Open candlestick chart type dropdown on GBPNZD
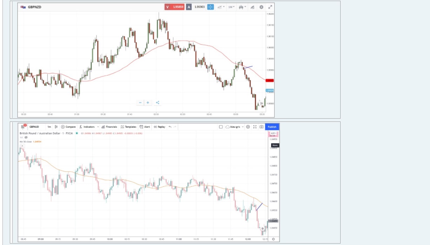 pyautogui.click(x=242, y=7)
